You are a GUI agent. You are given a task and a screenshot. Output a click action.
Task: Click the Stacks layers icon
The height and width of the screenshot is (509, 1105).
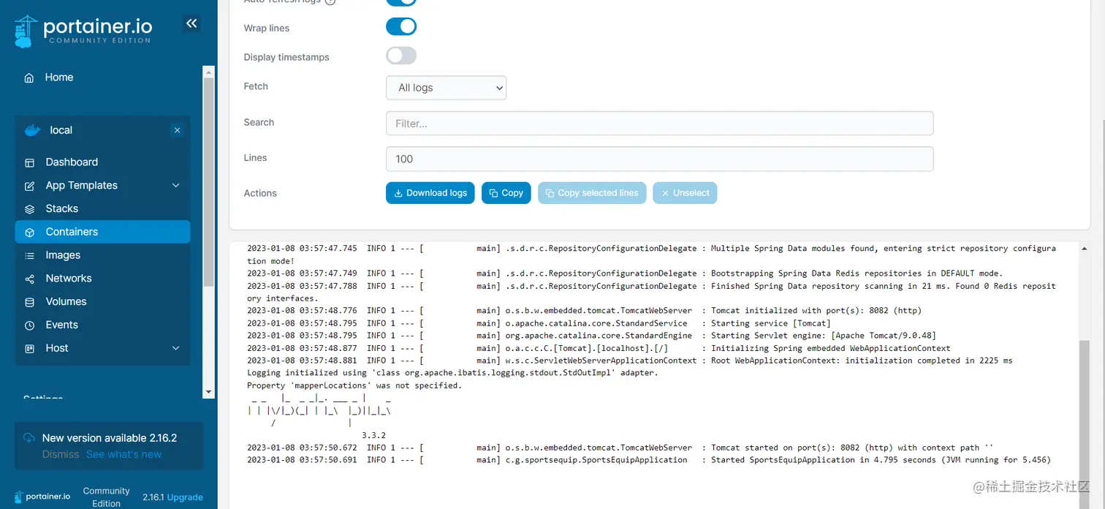pyautogui.click(x=30, y=209)
